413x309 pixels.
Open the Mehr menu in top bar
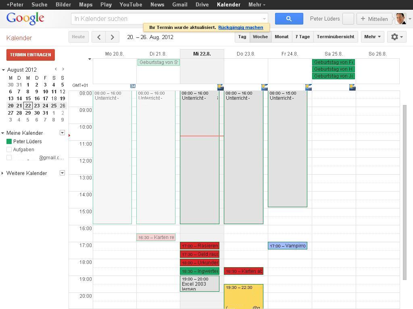(257, 4)
